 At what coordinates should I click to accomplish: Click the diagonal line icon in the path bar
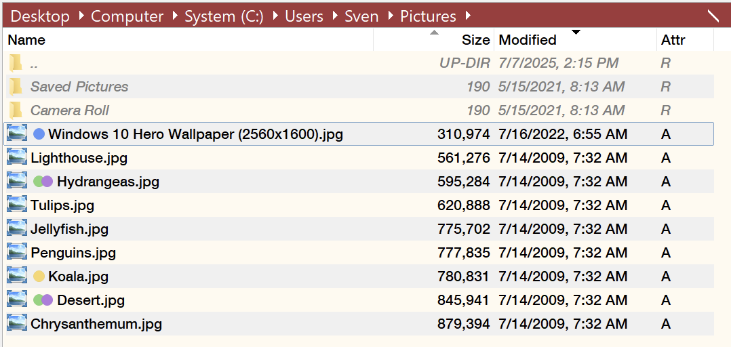coord(713,16)
